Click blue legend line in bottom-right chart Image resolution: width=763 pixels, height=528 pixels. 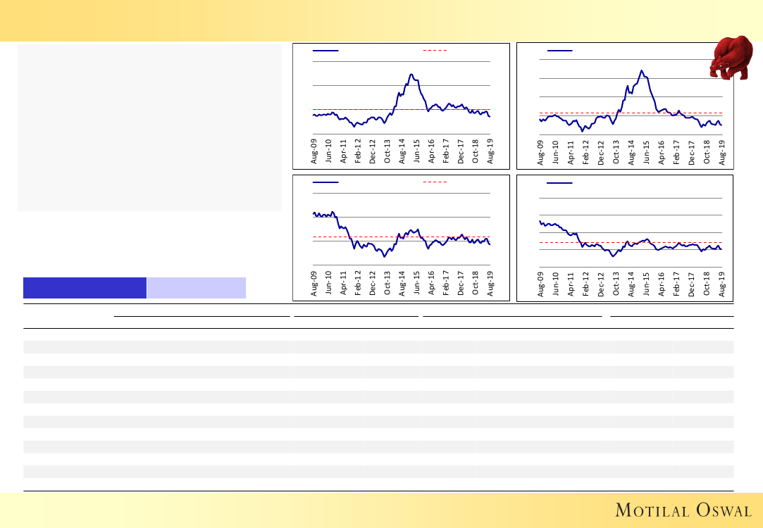click(559, 183)
